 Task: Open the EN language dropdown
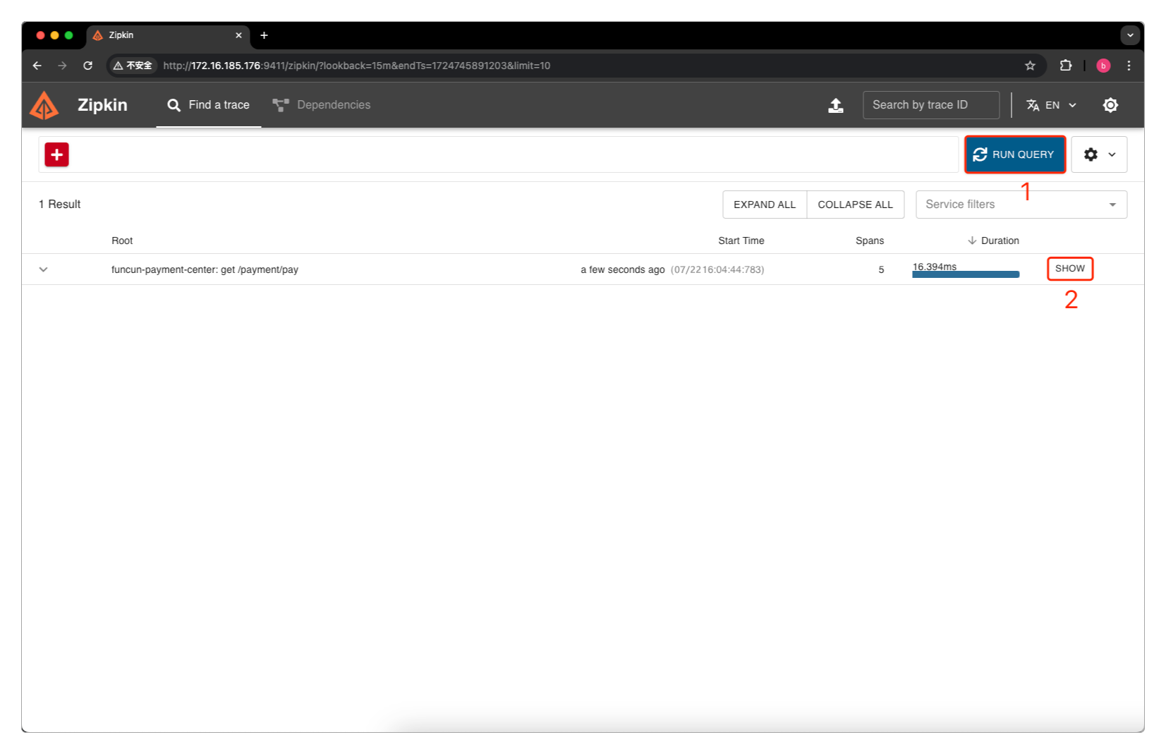[x=1051, y=105]
